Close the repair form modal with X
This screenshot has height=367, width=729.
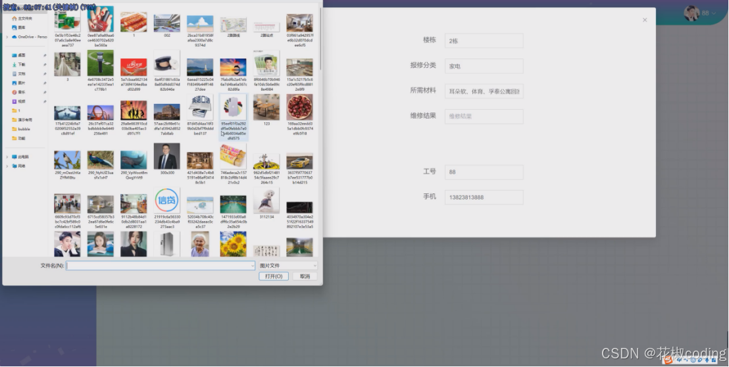[644, 20]
